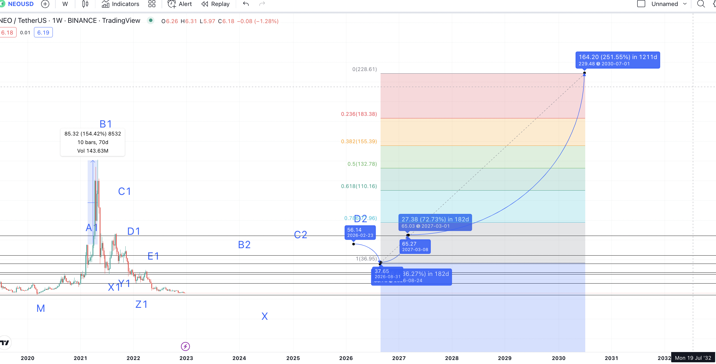Open the candlestick chart type selector

pyautogui.click(x=85, y=4)
